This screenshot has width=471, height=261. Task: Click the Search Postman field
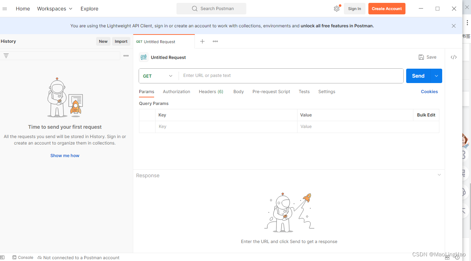(211, 9)
